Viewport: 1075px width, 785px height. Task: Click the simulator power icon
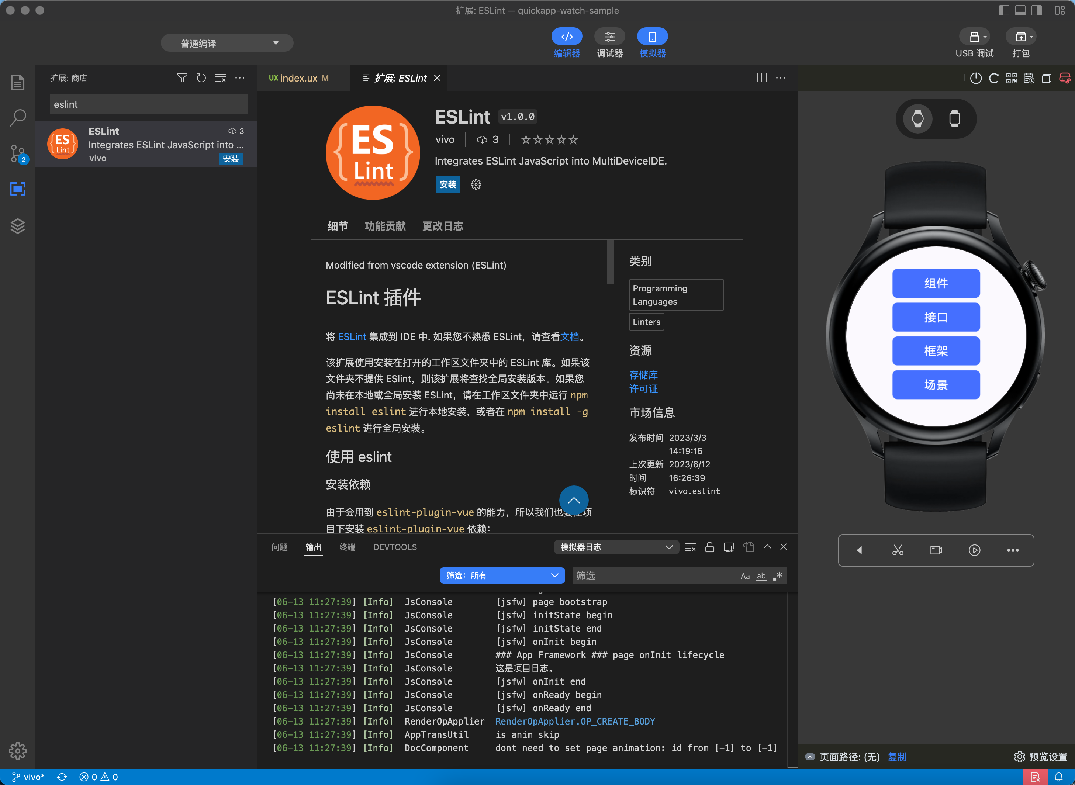976,79
